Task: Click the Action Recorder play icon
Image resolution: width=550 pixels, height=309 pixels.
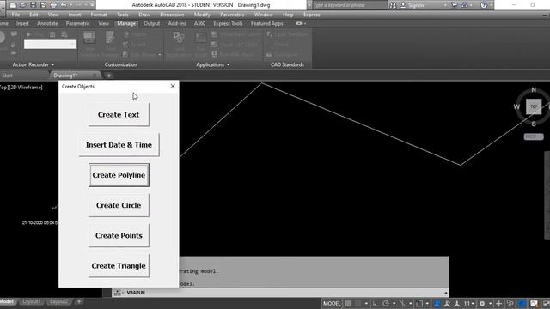Action: tap(28, 34)
